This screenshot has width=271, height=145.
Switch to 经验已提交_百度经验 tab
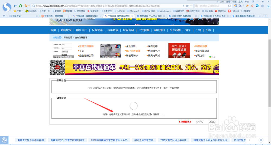(182, 16)
